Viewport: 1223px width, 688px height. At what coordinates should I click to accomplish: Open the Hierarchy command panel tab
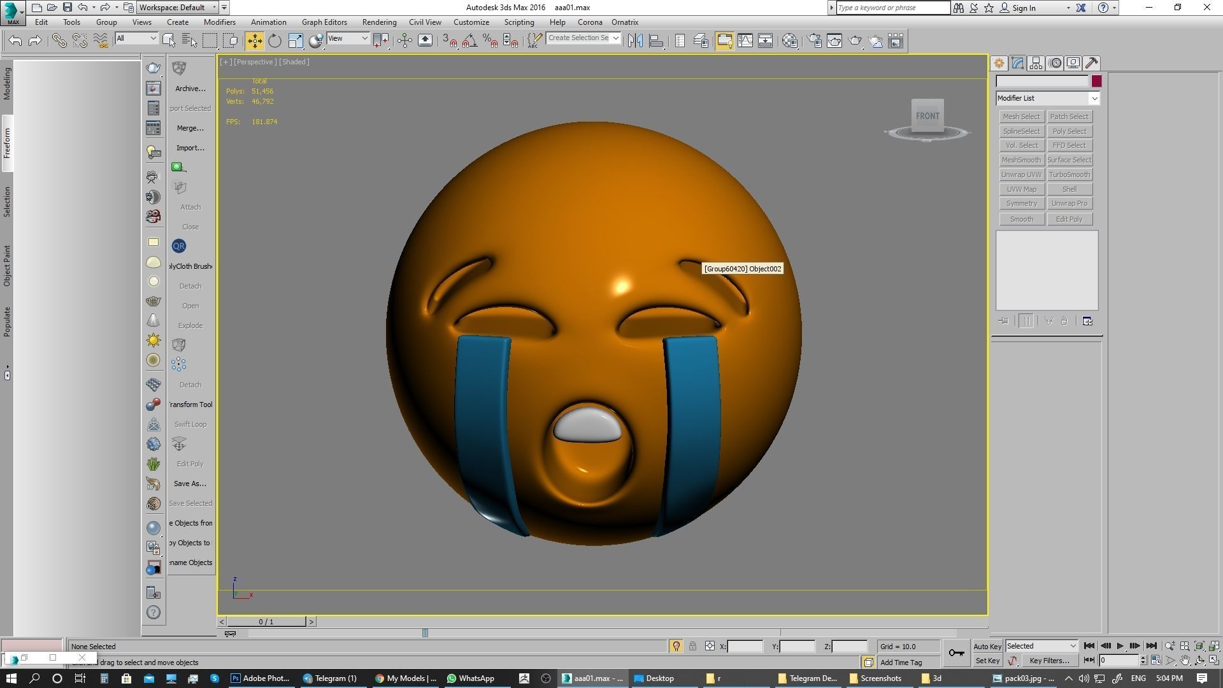(x=1036, y=63)
